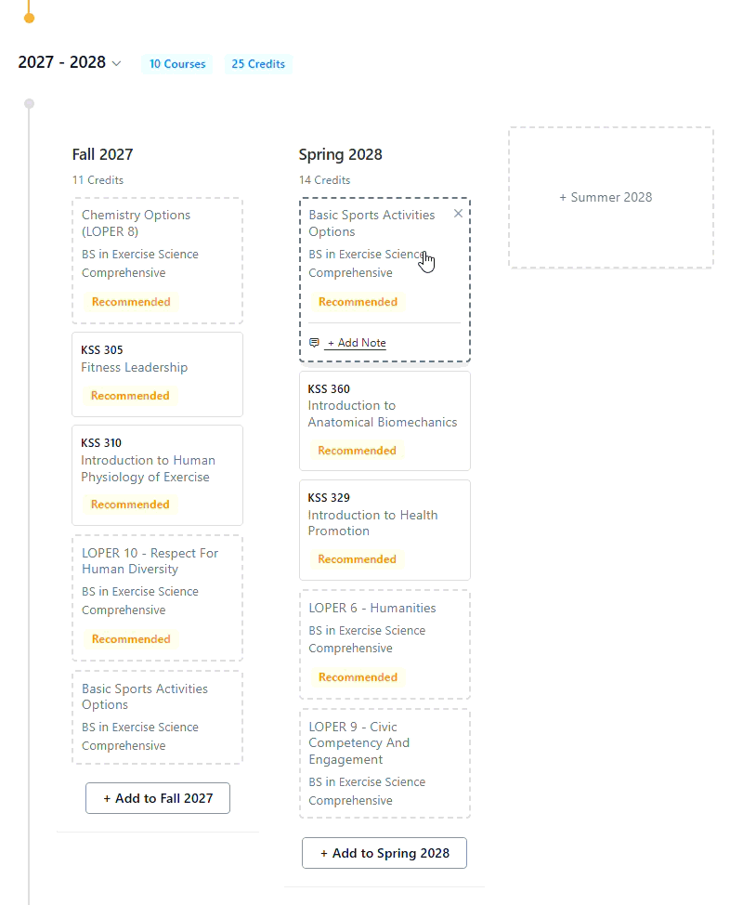This screenshot has width=743, height=905.
Task: Select Fall 2027 Basic Sports Activities Options card
Action: pos(158,717)
